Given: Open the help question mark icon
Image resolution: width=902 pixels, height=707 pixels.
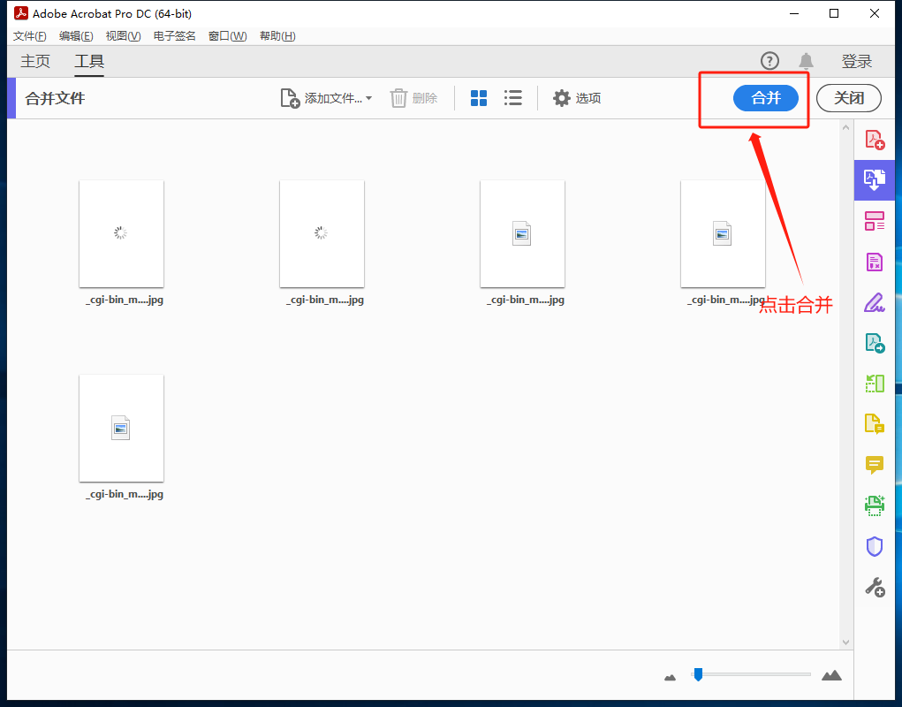Looking at the screenshot, I should (x=769, y=61).
